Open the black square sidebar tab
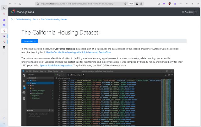 pos(4,47)
